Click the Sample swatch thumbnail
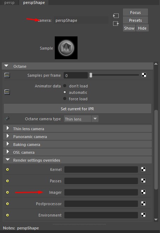160x233 pixels. click(x=66, y=48)
